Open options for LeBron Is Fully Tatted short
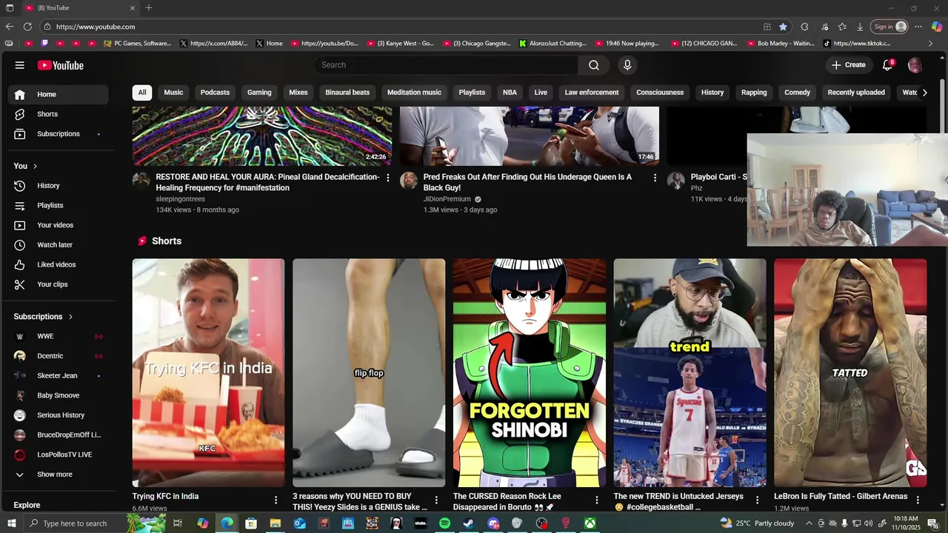Screen dimensions: 948x533 918,500
